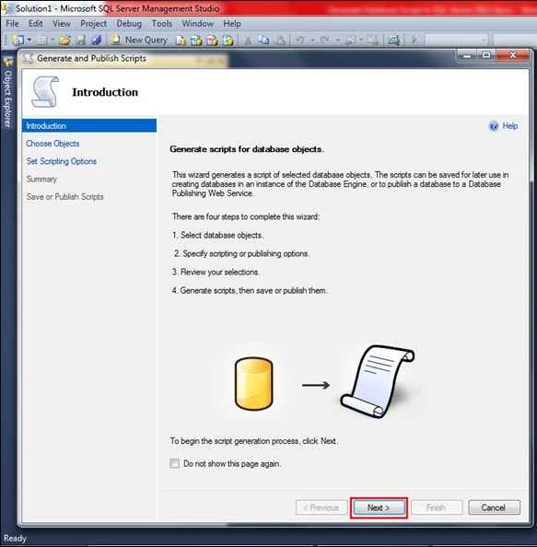This screenshot has height=547, width=537.
Task: Open the Debug menu
Action: [129, 24]
